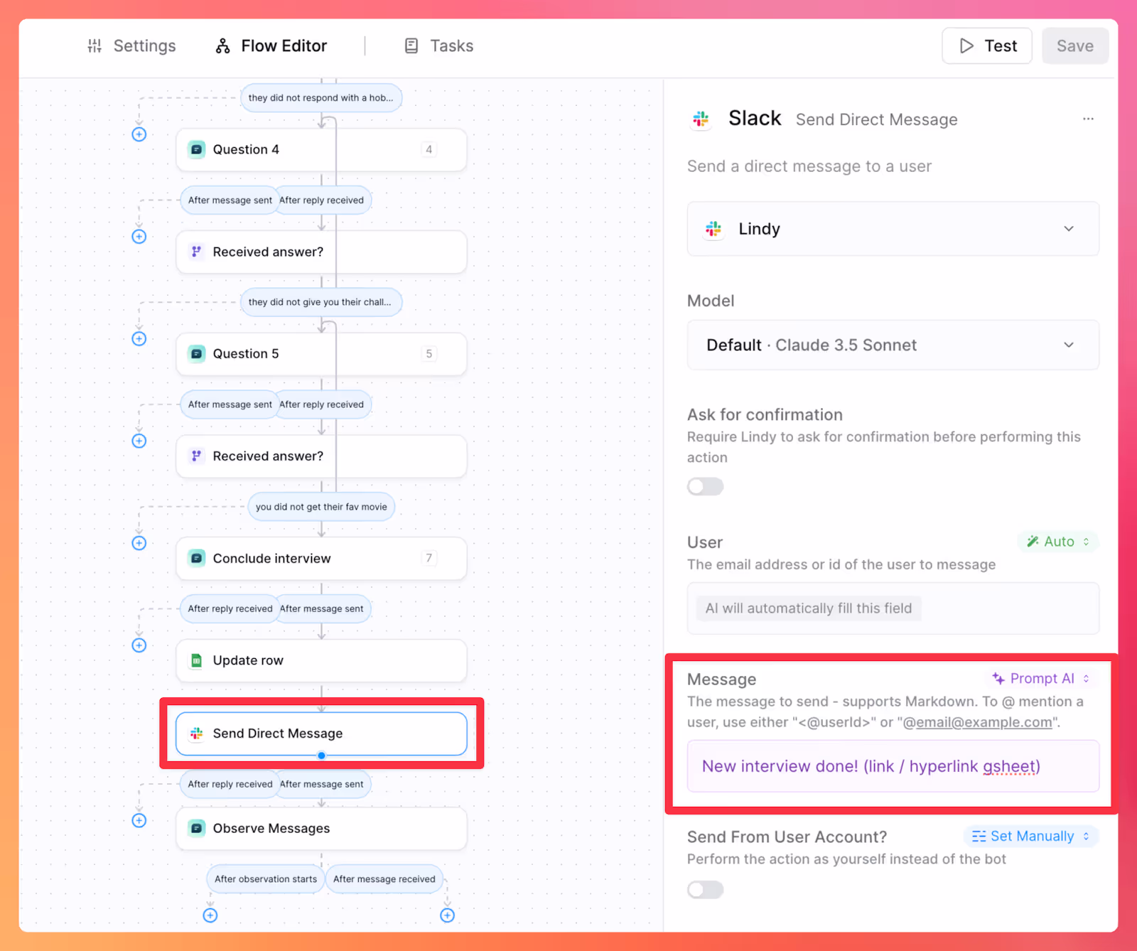1137x951 pixels.
Task: Select the Question 4 node
Action: (x=321, y=149)
